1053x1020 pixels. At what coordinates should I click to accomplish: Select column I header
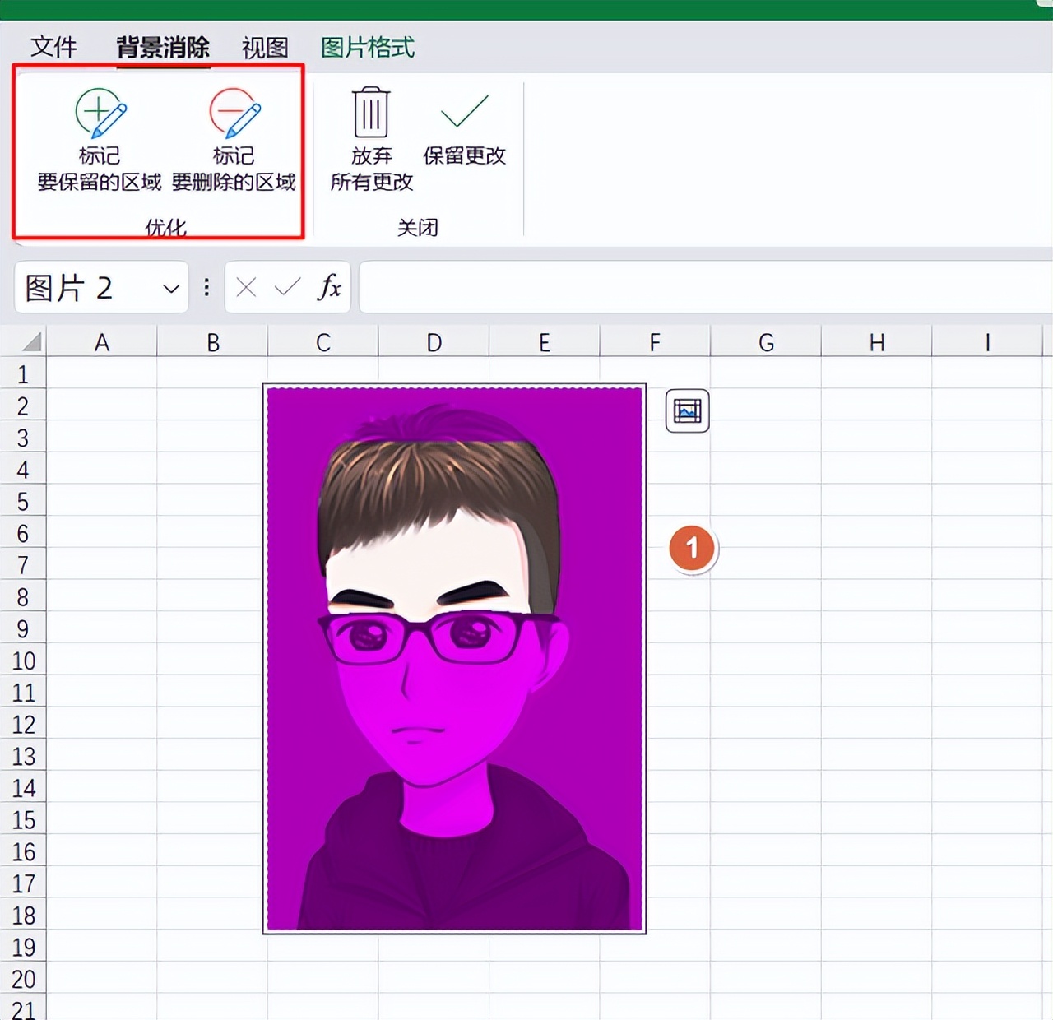987,342
